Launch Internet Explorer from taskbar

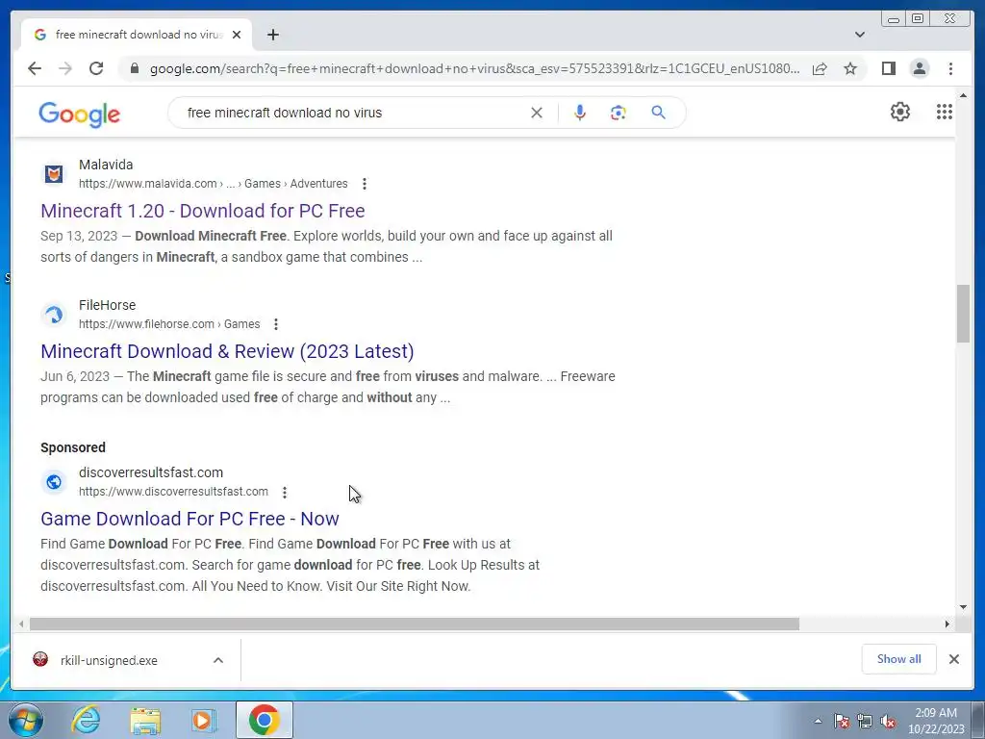click(x=86, y=720)
